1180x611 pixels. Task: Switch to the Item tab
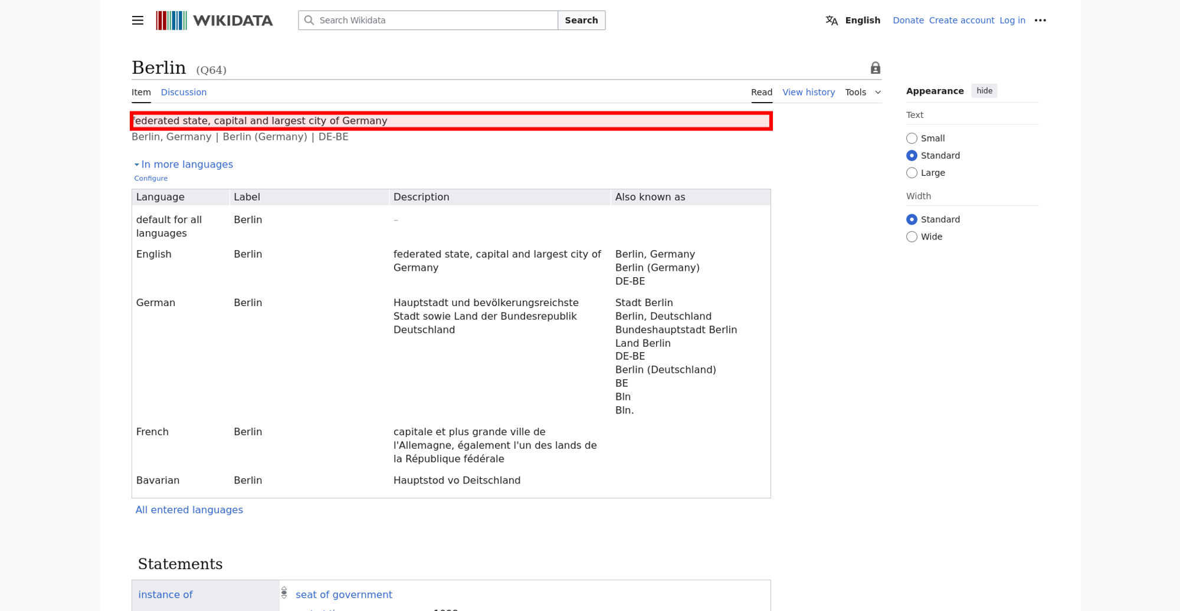(x=141, y=92)
